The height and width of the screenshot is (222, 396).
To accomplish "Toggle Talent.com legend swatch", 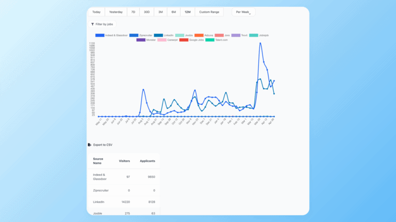I will click(210, 40).
